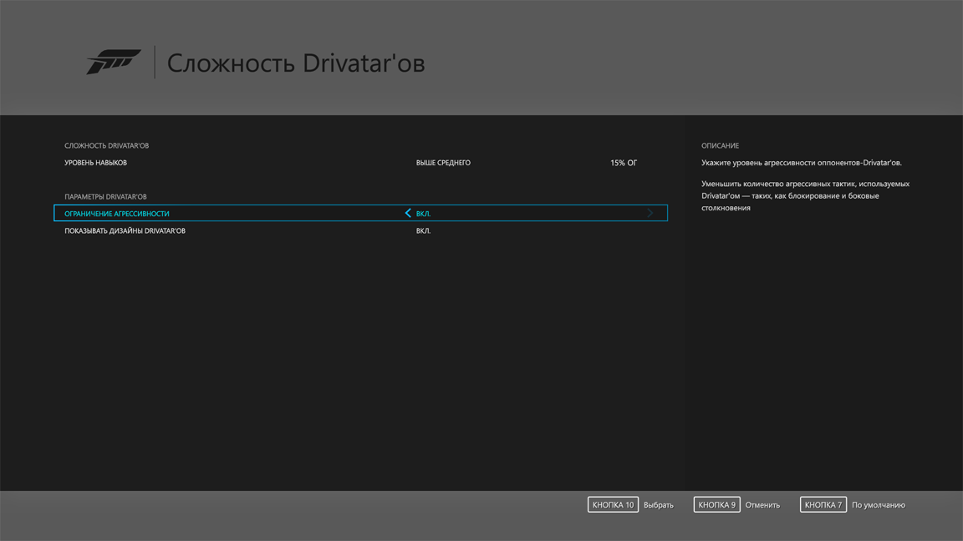
Task: Click right arrow on Ограничение агрессивности
Action: pyautogui.click(x=650, y=213)
